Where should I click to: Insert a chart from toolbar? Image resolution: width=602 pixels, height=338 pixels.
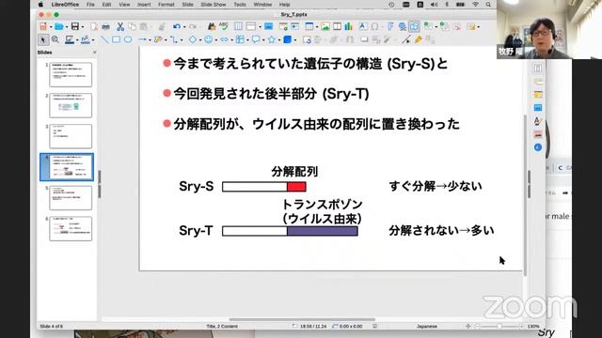[x=348, y=26]
